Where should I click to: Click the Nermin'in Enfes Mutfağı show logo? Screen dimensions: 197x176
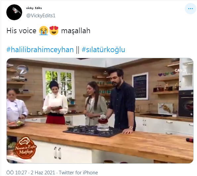pos(25,148)
